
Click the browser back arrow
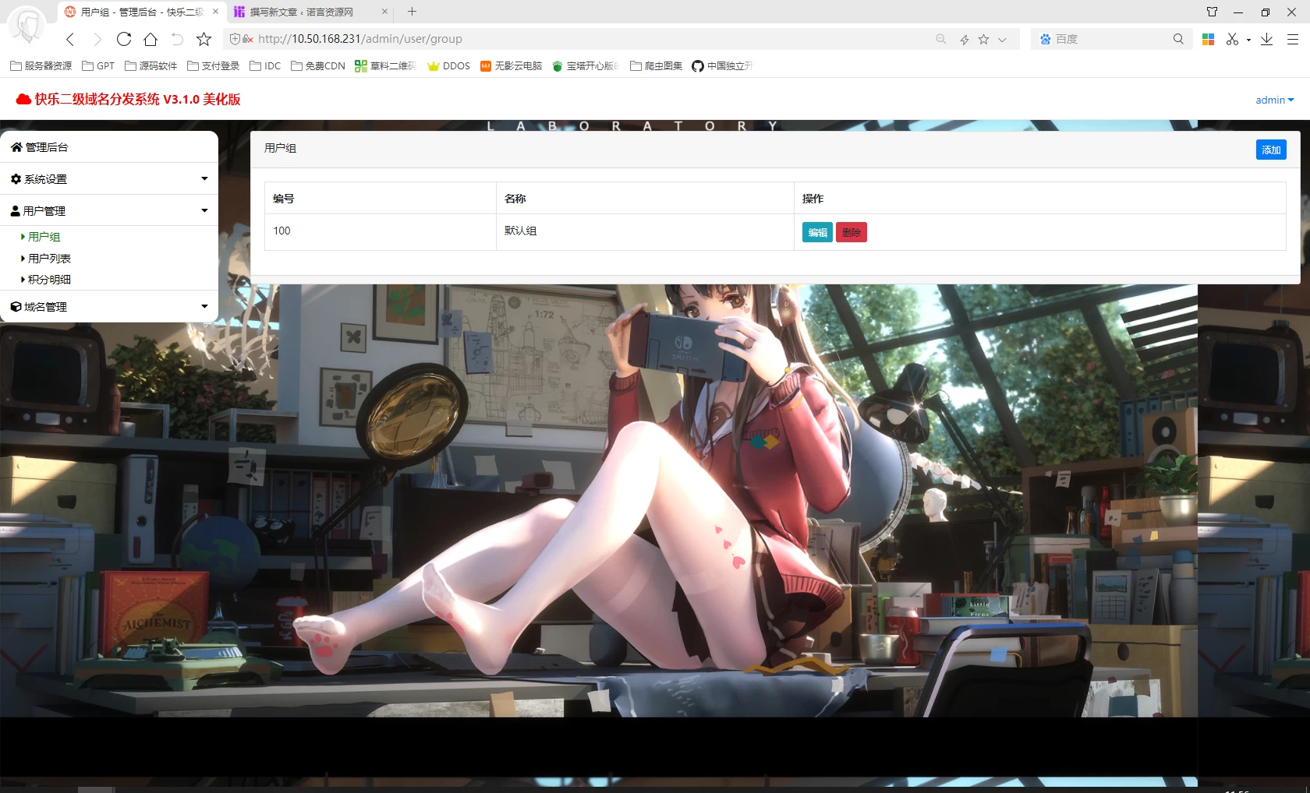70,39
